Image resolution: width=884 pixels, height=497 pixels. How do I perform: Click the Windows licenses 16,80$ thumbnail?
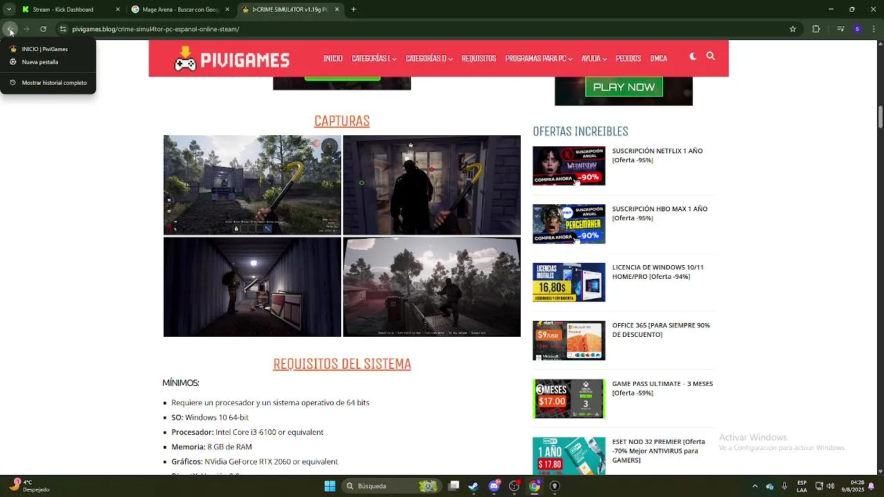coord(569,282)
